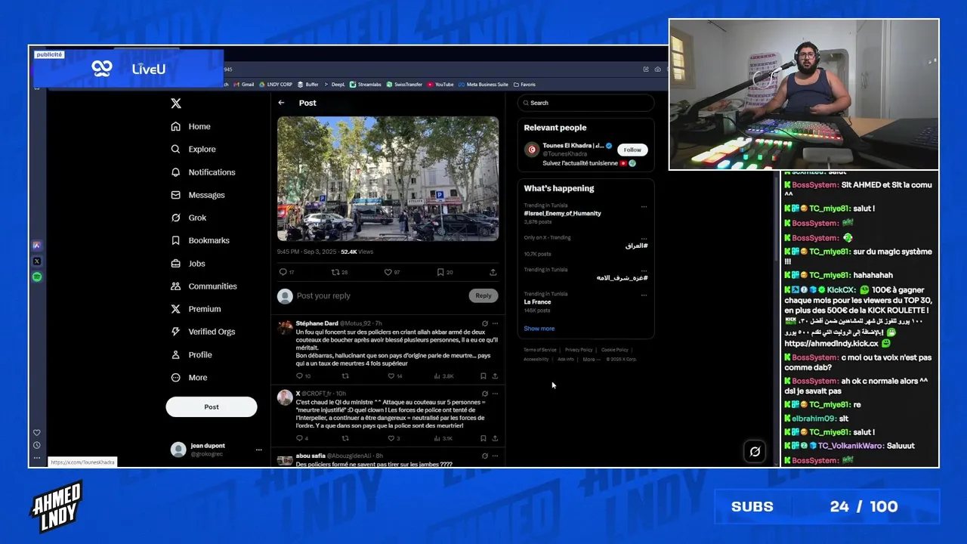
Task: Open the La France trending topic
Action: (x=537, y=302)
